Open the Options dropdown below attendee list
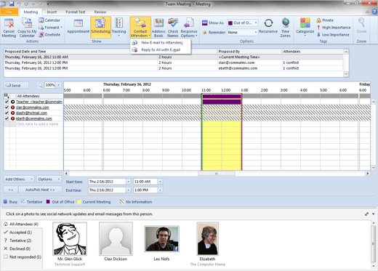The image size is (378, 271). (x=49, y=179)
